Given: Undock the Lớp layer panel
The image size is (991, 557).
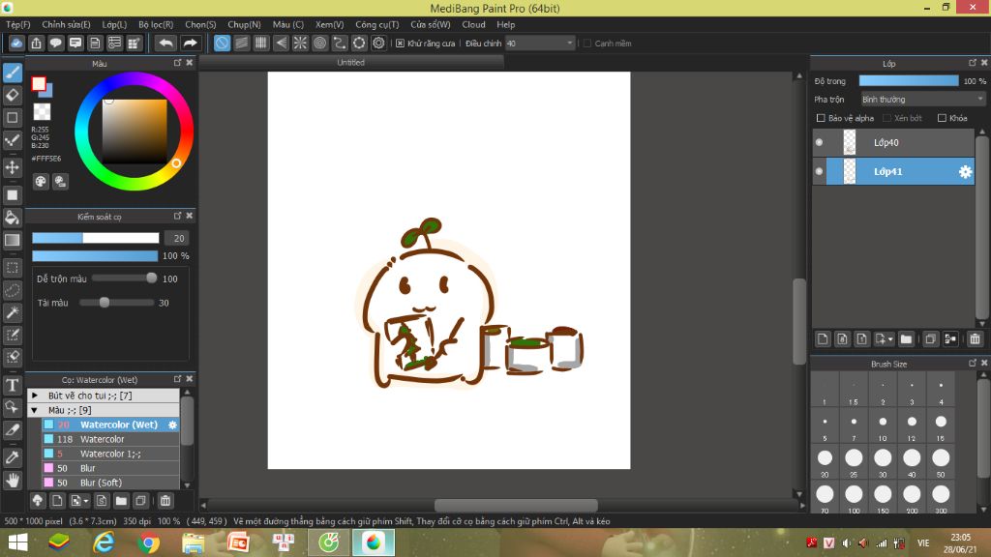Looking at the screenshot, I should click(x=972, y=63).
